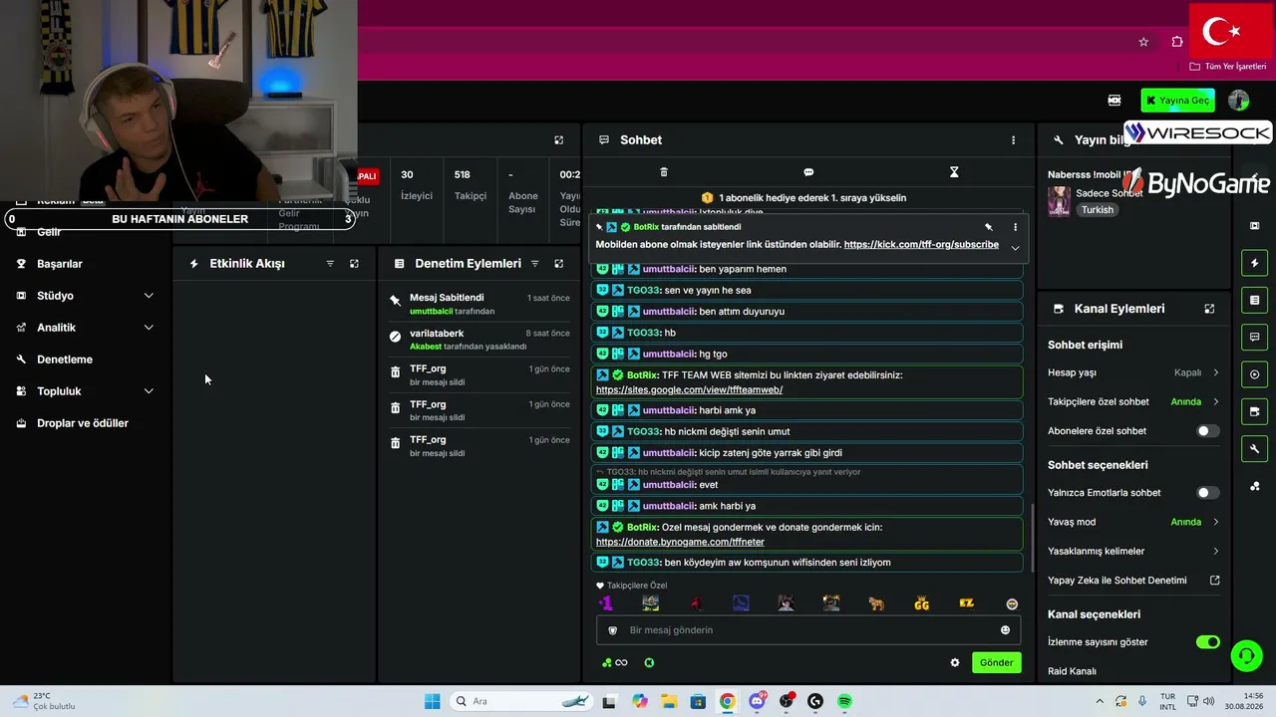Open Yavaş mod setting
The height and width of the screenshot is (717, 1276).
(x=1133, y=522)
